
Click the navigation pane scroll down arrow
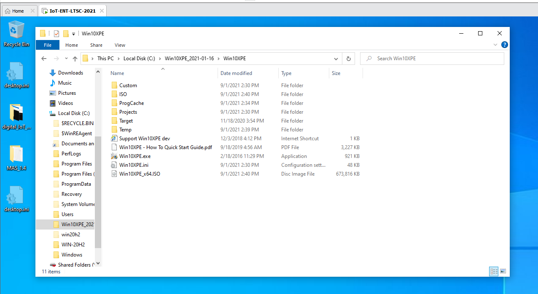point(98,264)
